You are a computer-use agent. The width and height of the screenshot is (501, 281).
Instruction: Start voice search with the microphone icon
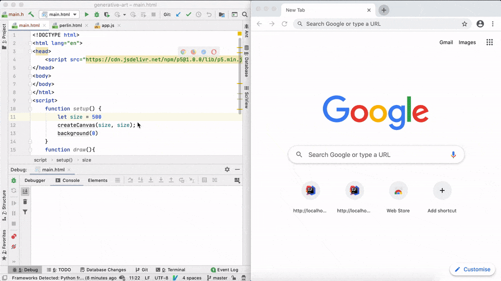pos(453,154)
